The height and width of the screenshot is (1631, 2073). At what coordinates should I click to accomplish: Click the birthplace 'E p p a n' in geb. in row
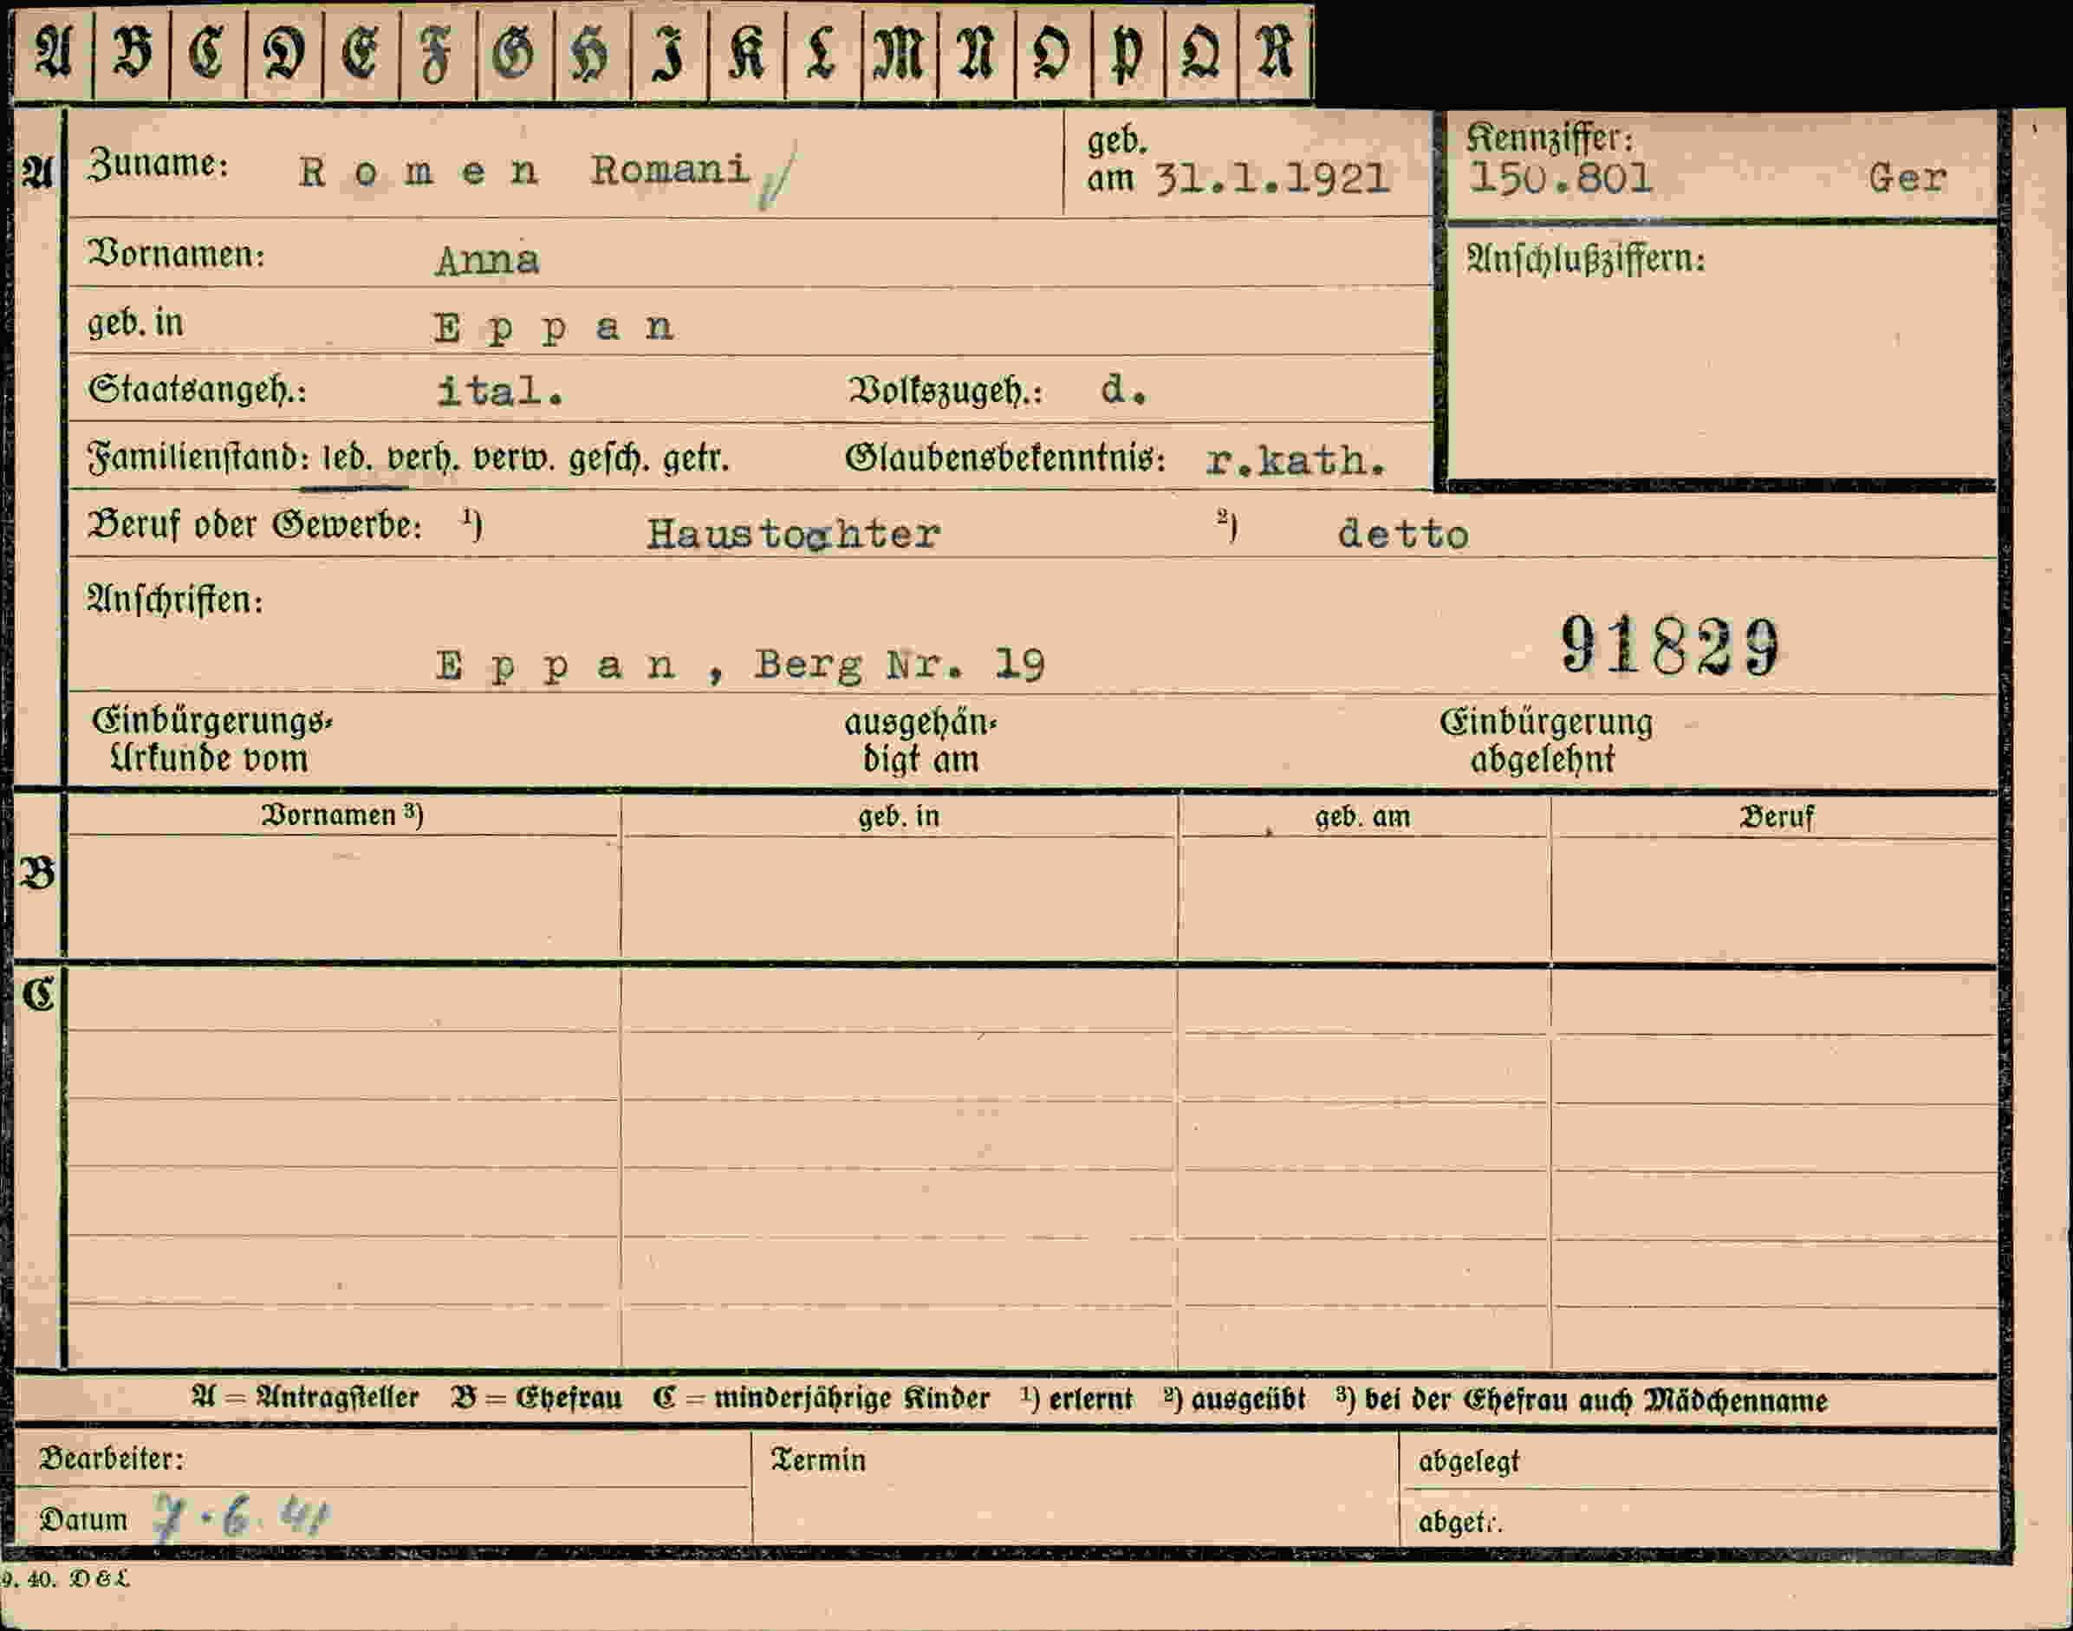click(x=555, y=328)
